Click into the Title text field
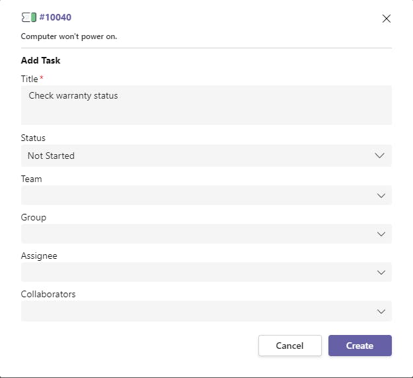This screenshot has height=378, width=413. pyautogui.click(x=206, y=105)
